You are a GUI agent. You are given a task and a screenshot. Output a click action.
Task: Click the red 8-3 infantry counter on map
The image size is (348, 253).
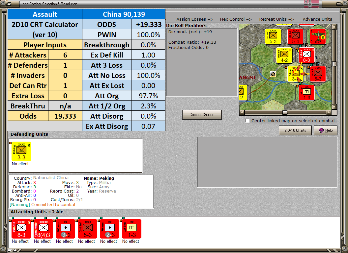point(306,55)
